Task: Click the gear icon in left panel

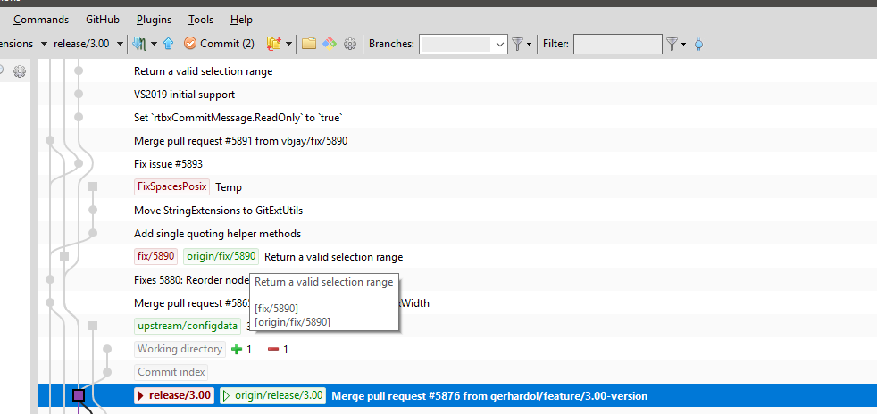Action: pyautogui.click(x=20, y=71)
